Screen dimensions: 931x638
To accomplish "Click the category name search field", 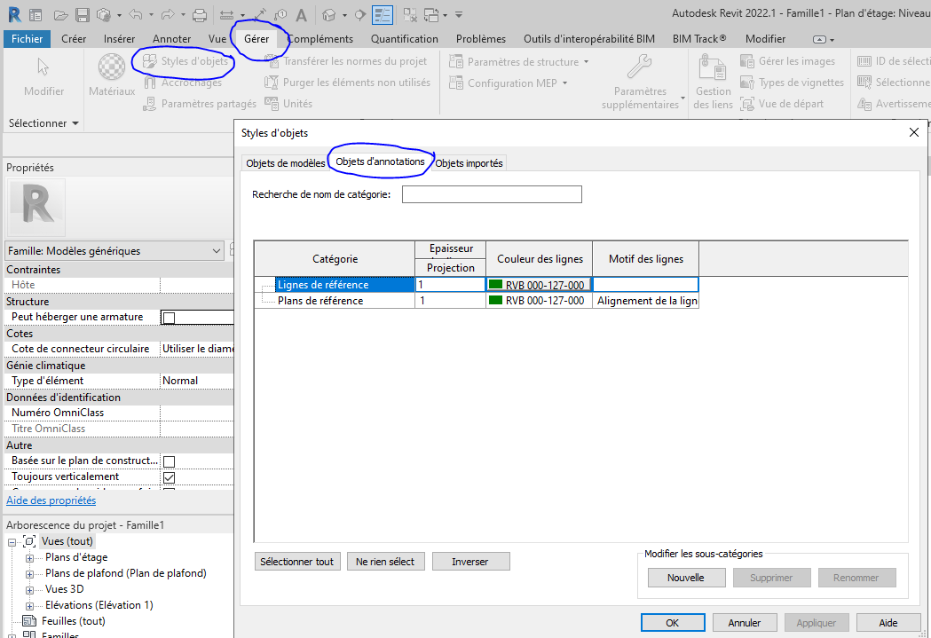I will [x=492, y=194].
